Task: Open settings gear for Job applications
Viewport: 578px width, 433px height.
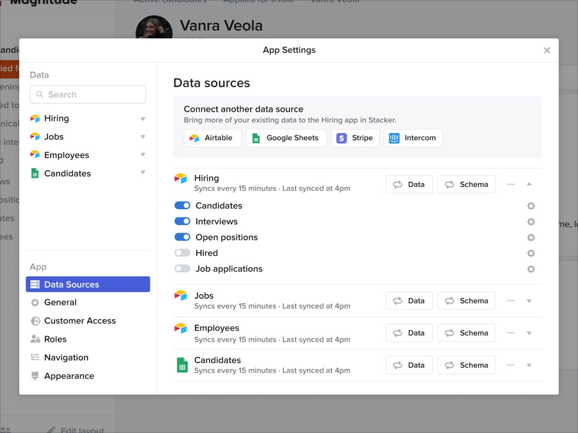Action: pyautogui.click(x=531, y=269)
